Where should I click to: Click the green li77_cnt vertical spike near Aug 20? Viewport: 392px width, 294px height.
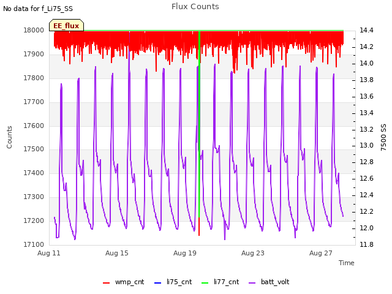click(x=199, y=125)
